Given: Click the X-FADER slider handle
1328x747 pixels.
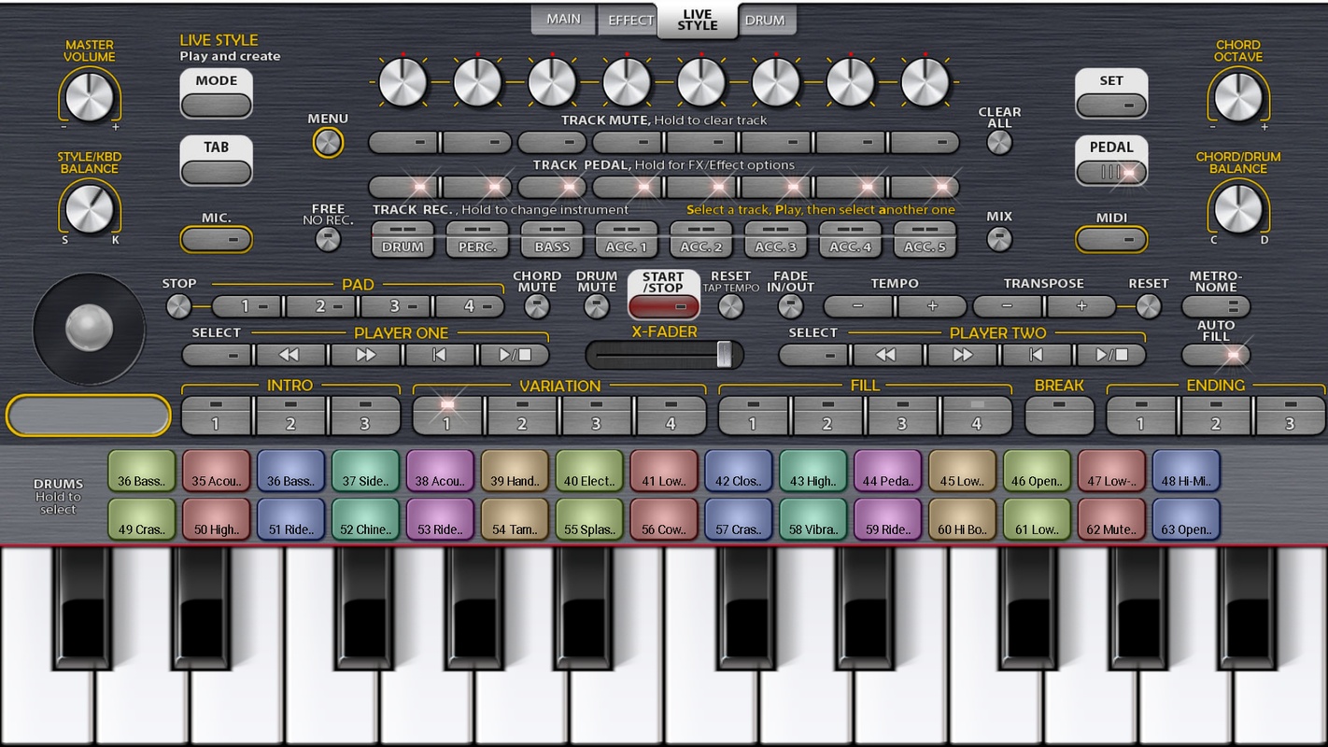Looking at the screenshot, I should [x=723, y=355].
